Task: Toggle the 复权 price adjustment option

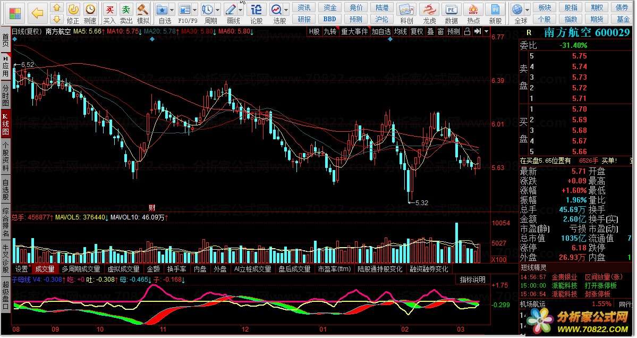Action: click(417, 31)
